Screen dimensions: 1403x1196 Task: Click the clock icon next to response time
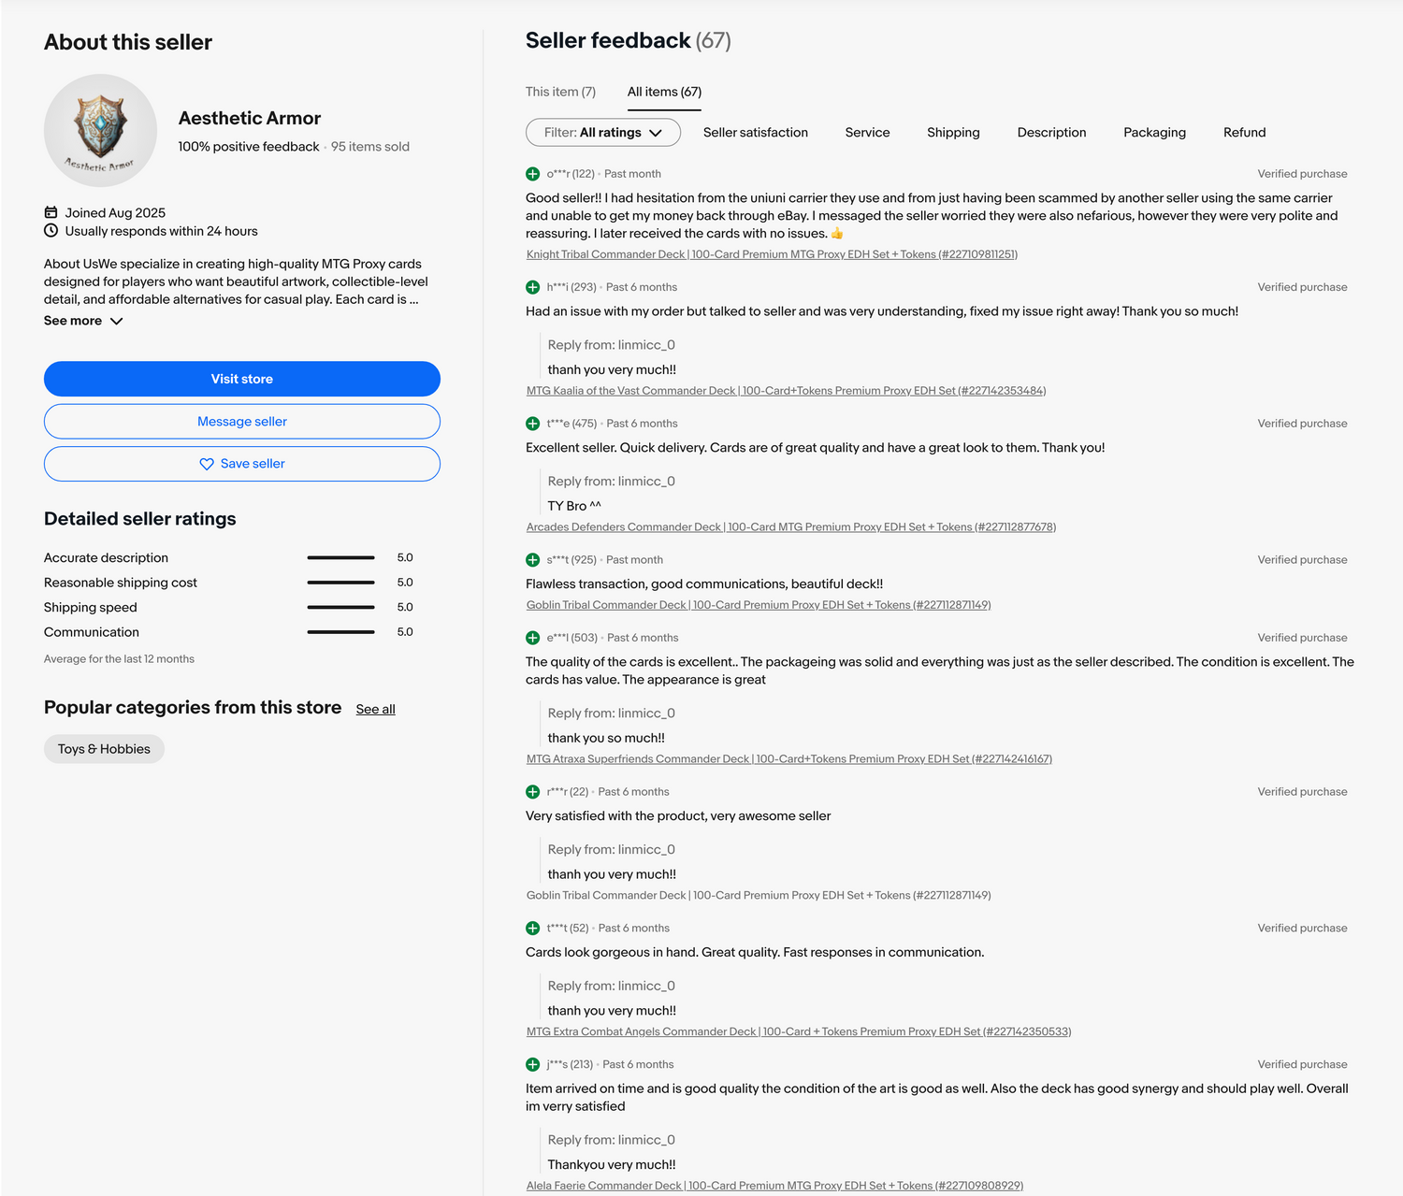(x=51, y=231)
